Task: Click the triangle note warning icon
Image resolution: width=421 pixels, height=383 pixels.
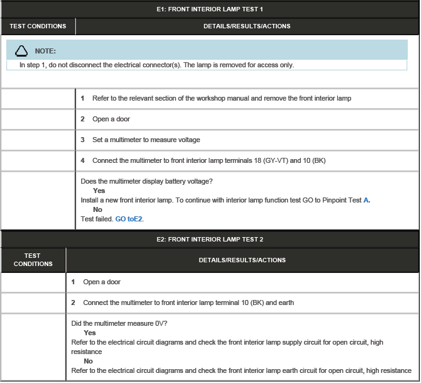Action: tap(21, 50)
